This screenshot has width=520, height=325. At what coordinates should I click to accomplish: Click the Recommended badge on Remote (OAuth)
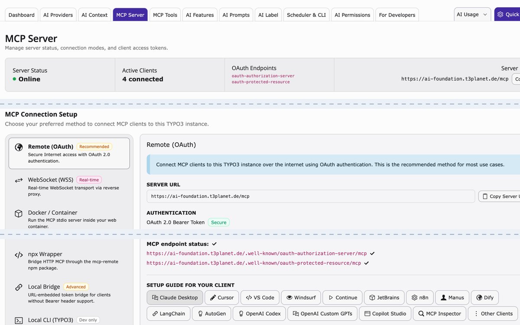tap(94, 146)
